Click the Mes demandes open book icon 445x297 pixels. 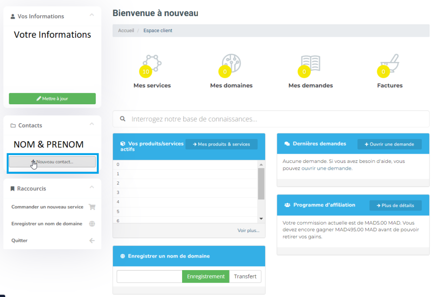[311, 63]
